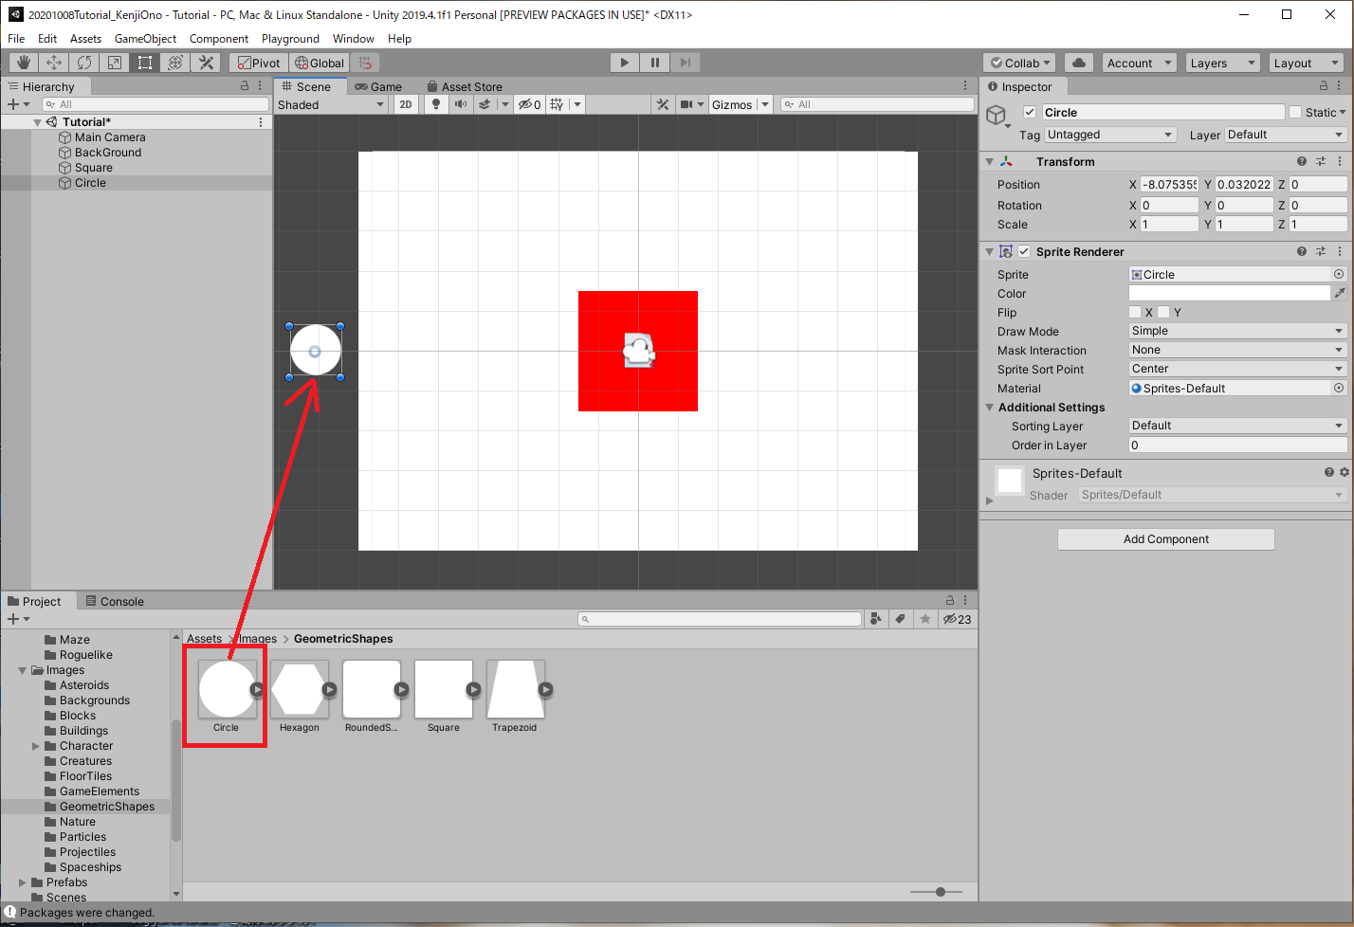The width and height of the screenshot is (1354, 927).
Task: Open Mask Interaction dropdown
Action: [x=1237, y=350]
